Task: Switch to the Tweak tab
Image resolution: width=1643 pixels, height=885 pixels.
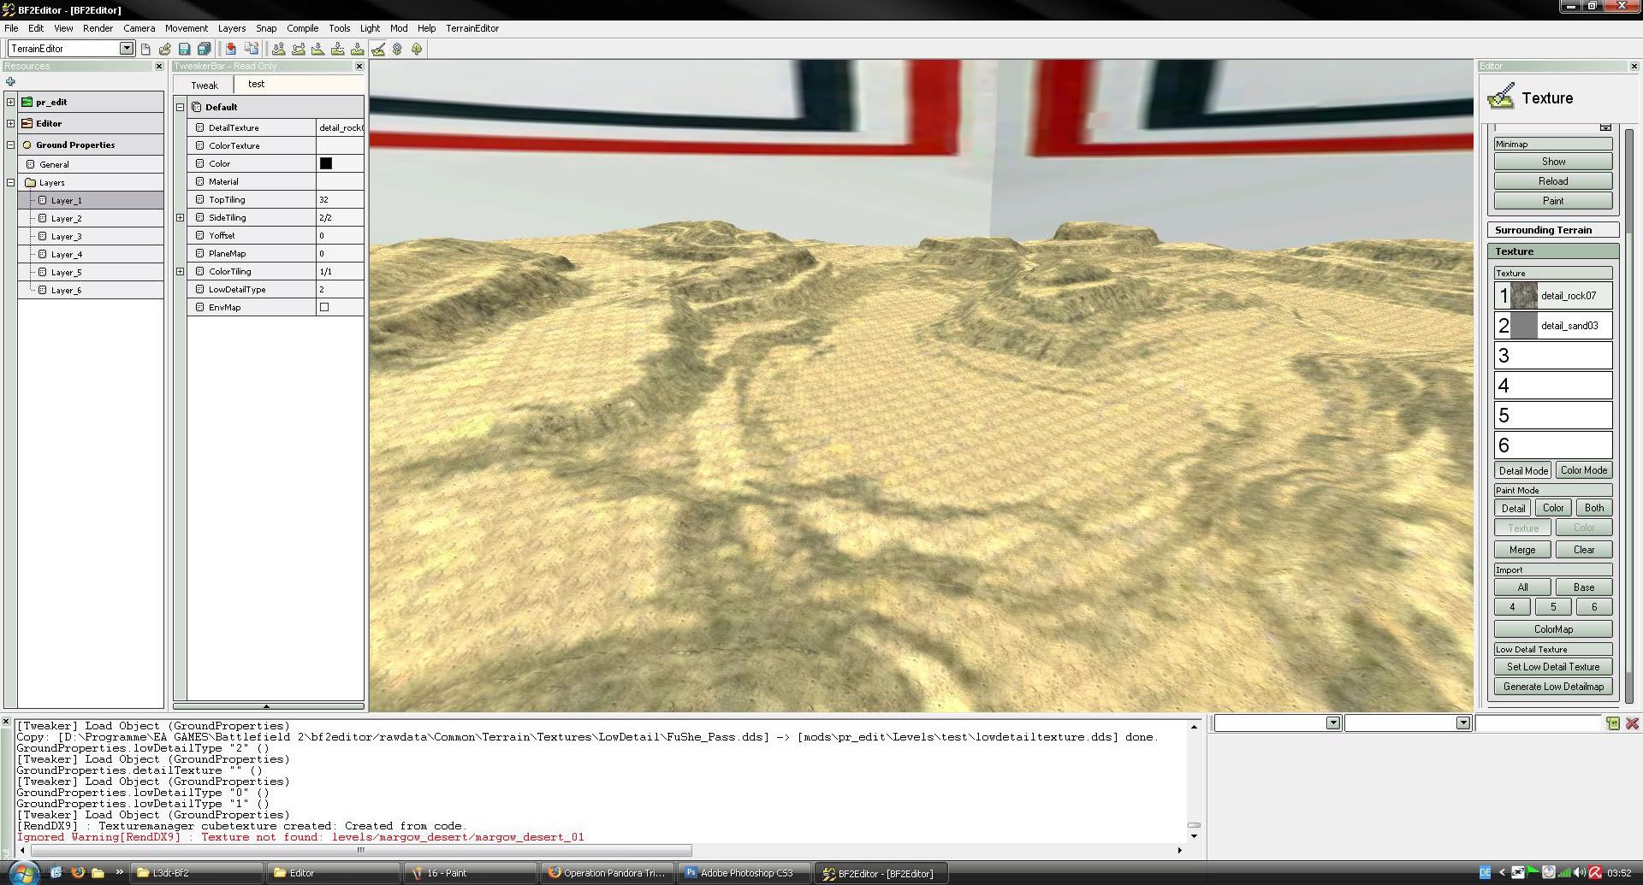Action: [205, 85]
